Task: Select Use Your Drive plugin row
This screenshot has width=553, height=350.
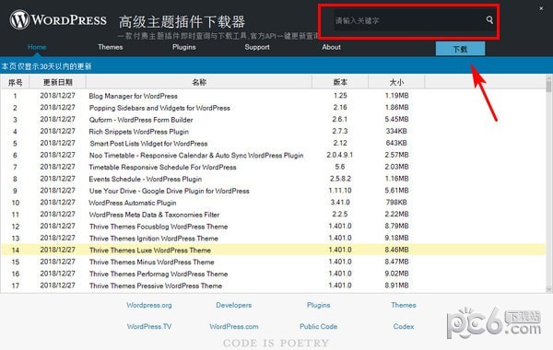Action: pos(274,191)
